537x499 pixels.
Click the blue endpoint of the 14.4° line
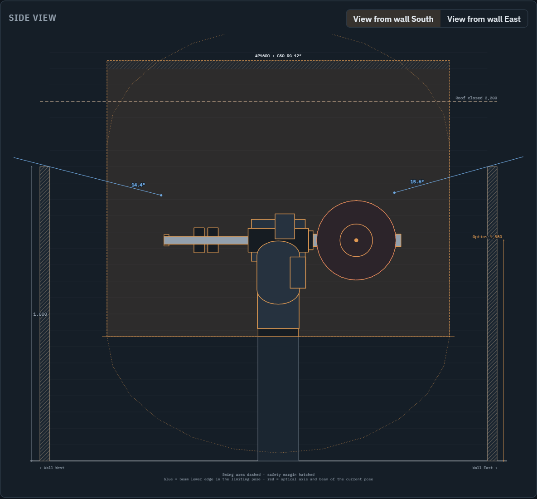161,196
